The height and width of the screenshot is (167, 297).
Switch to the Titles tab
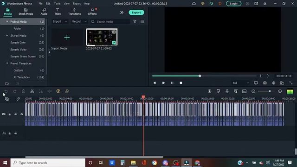58,12
